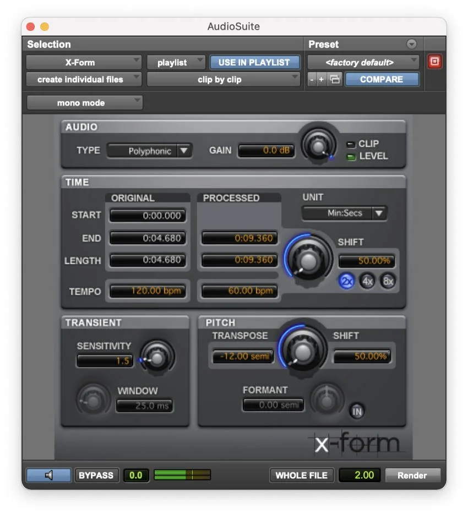Click the CLIP indicator LED
468x515 pixels.
click(351, 145)
